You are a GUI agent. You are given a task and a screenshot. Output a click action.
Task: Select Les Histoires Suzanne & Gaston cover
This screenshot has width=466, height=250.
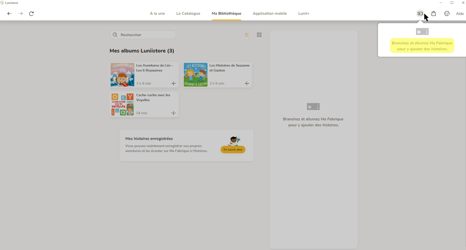click(x=196, y=75)
